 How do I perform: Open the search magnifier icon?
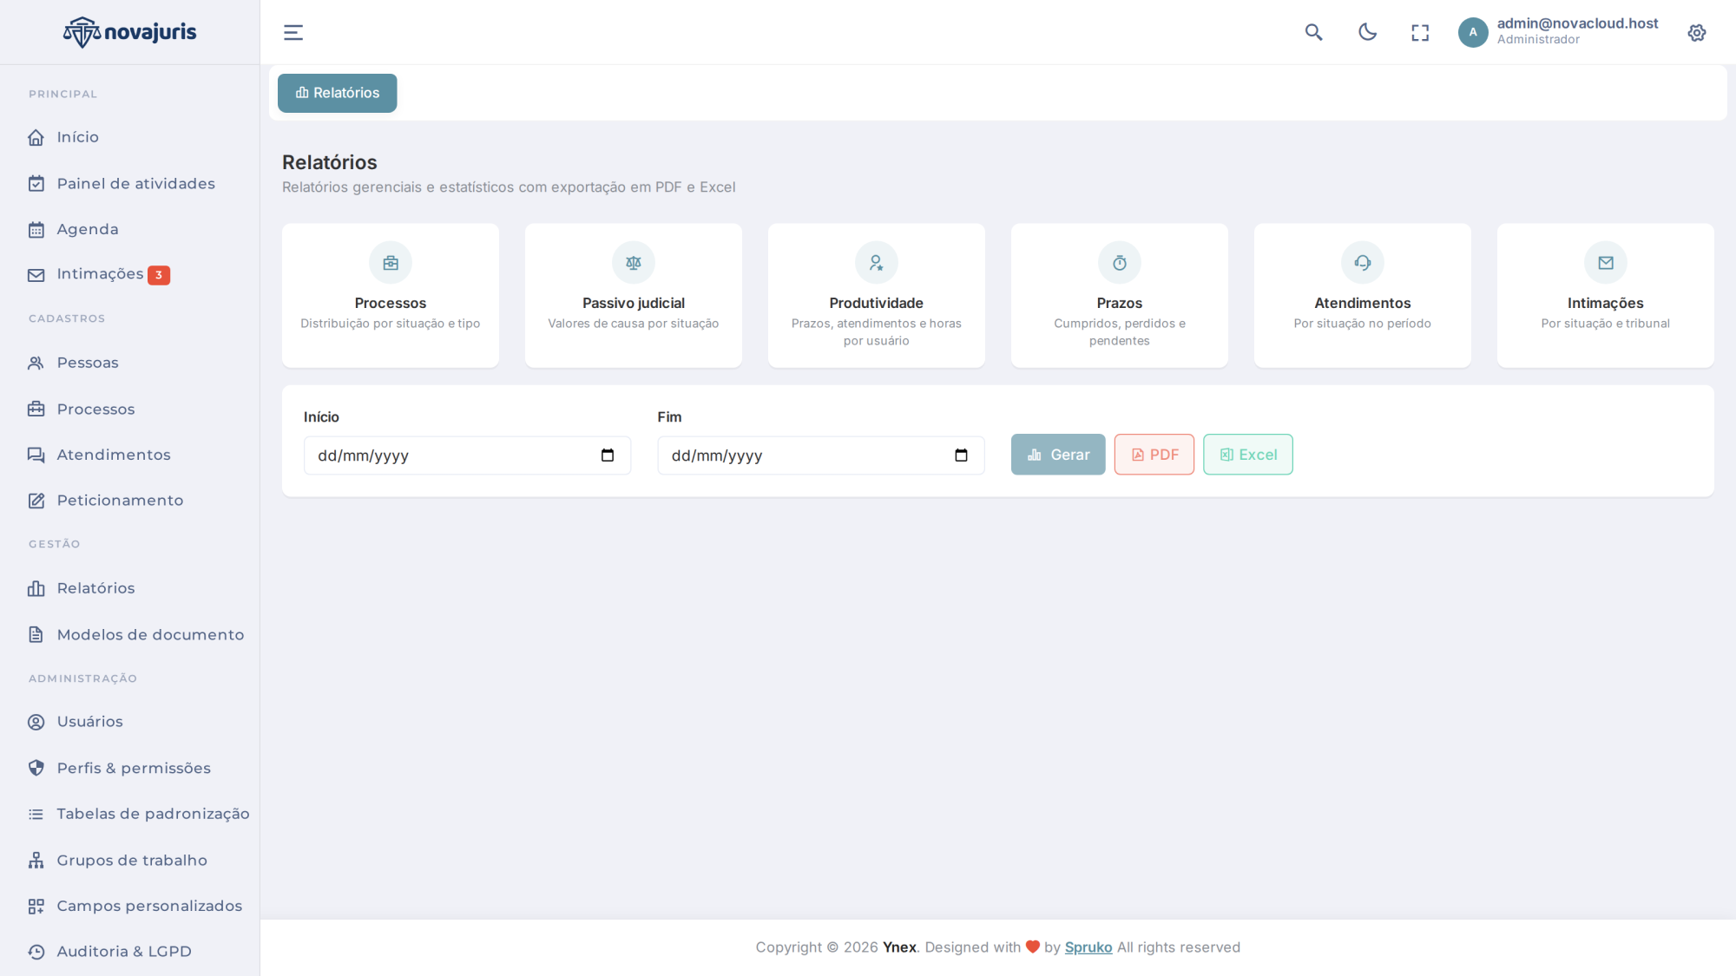1314,33
